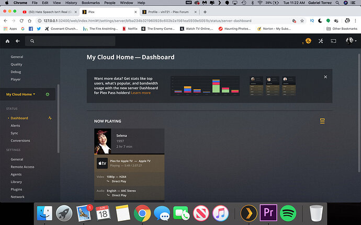Expand the My Cloud Home server dropdown
The image size is (361, 225).
[x=20, y=94]
